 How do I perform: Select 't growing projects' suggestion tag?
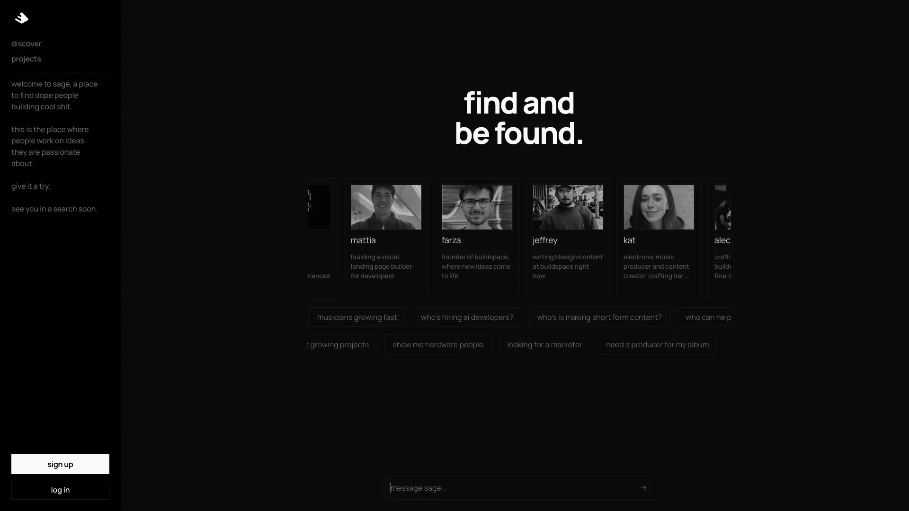(x=337, y=344)
